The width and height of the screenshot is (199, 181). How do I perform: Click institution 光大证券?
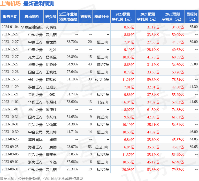35,57
